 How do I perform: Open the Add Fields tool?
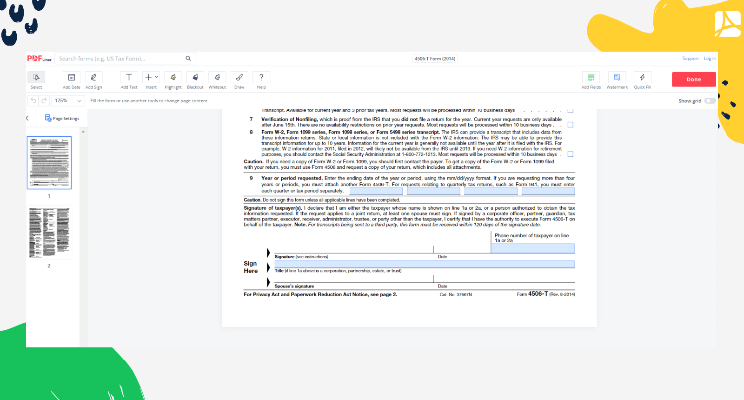tap(591, 80)
